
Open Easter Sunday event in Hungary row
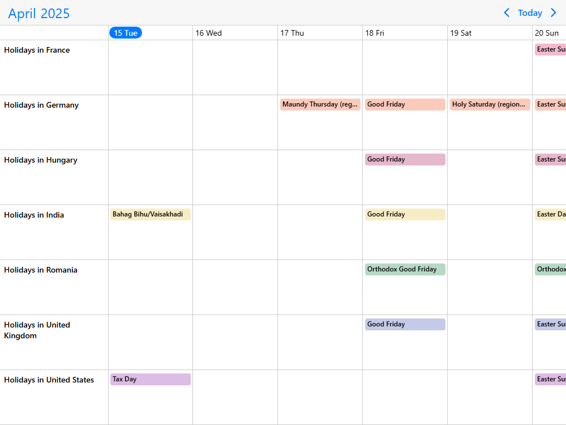click(550, 159)
